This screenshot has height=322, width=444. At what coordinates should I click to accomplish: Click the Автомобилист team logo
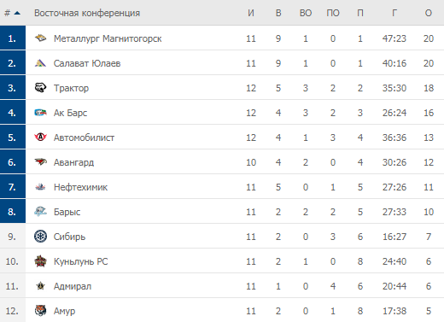(x=40, y=138)
